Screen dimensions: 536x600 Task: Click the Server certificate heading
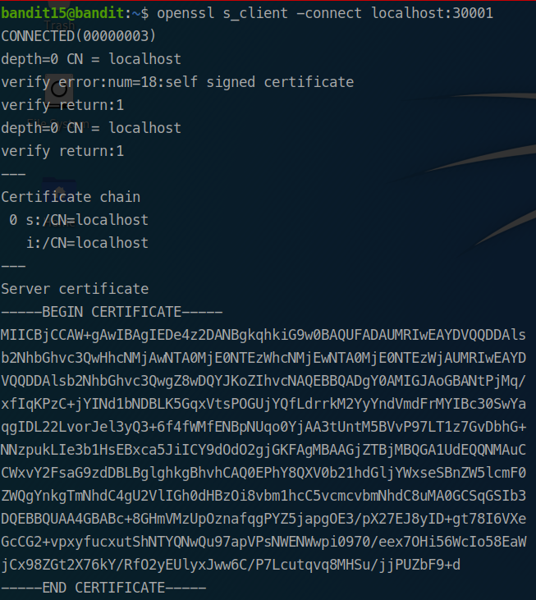coord(75,289)
